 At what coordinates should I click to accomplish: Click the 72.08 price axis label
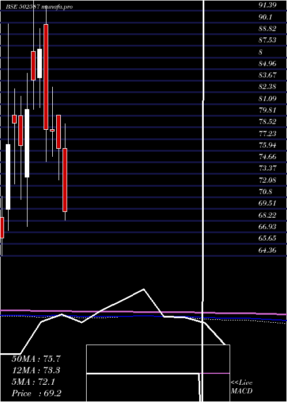(x=267, y=180)
